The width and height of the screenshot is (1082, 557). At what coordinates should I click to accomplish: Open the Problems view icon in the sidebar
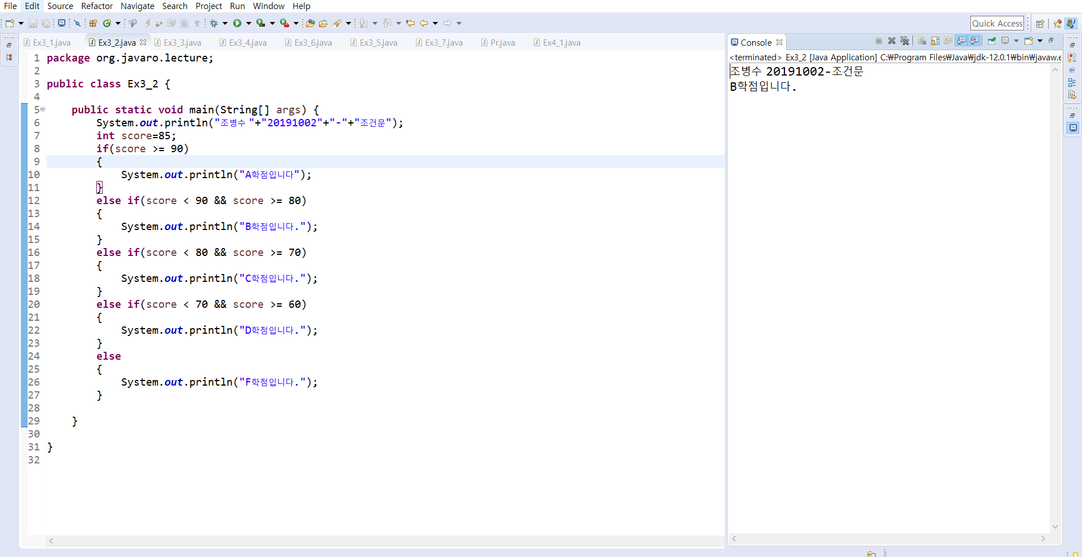pos(1072,58)
